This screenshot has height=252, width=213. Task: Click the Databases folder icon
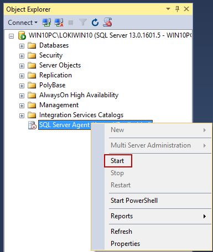[x=32, y=45]
